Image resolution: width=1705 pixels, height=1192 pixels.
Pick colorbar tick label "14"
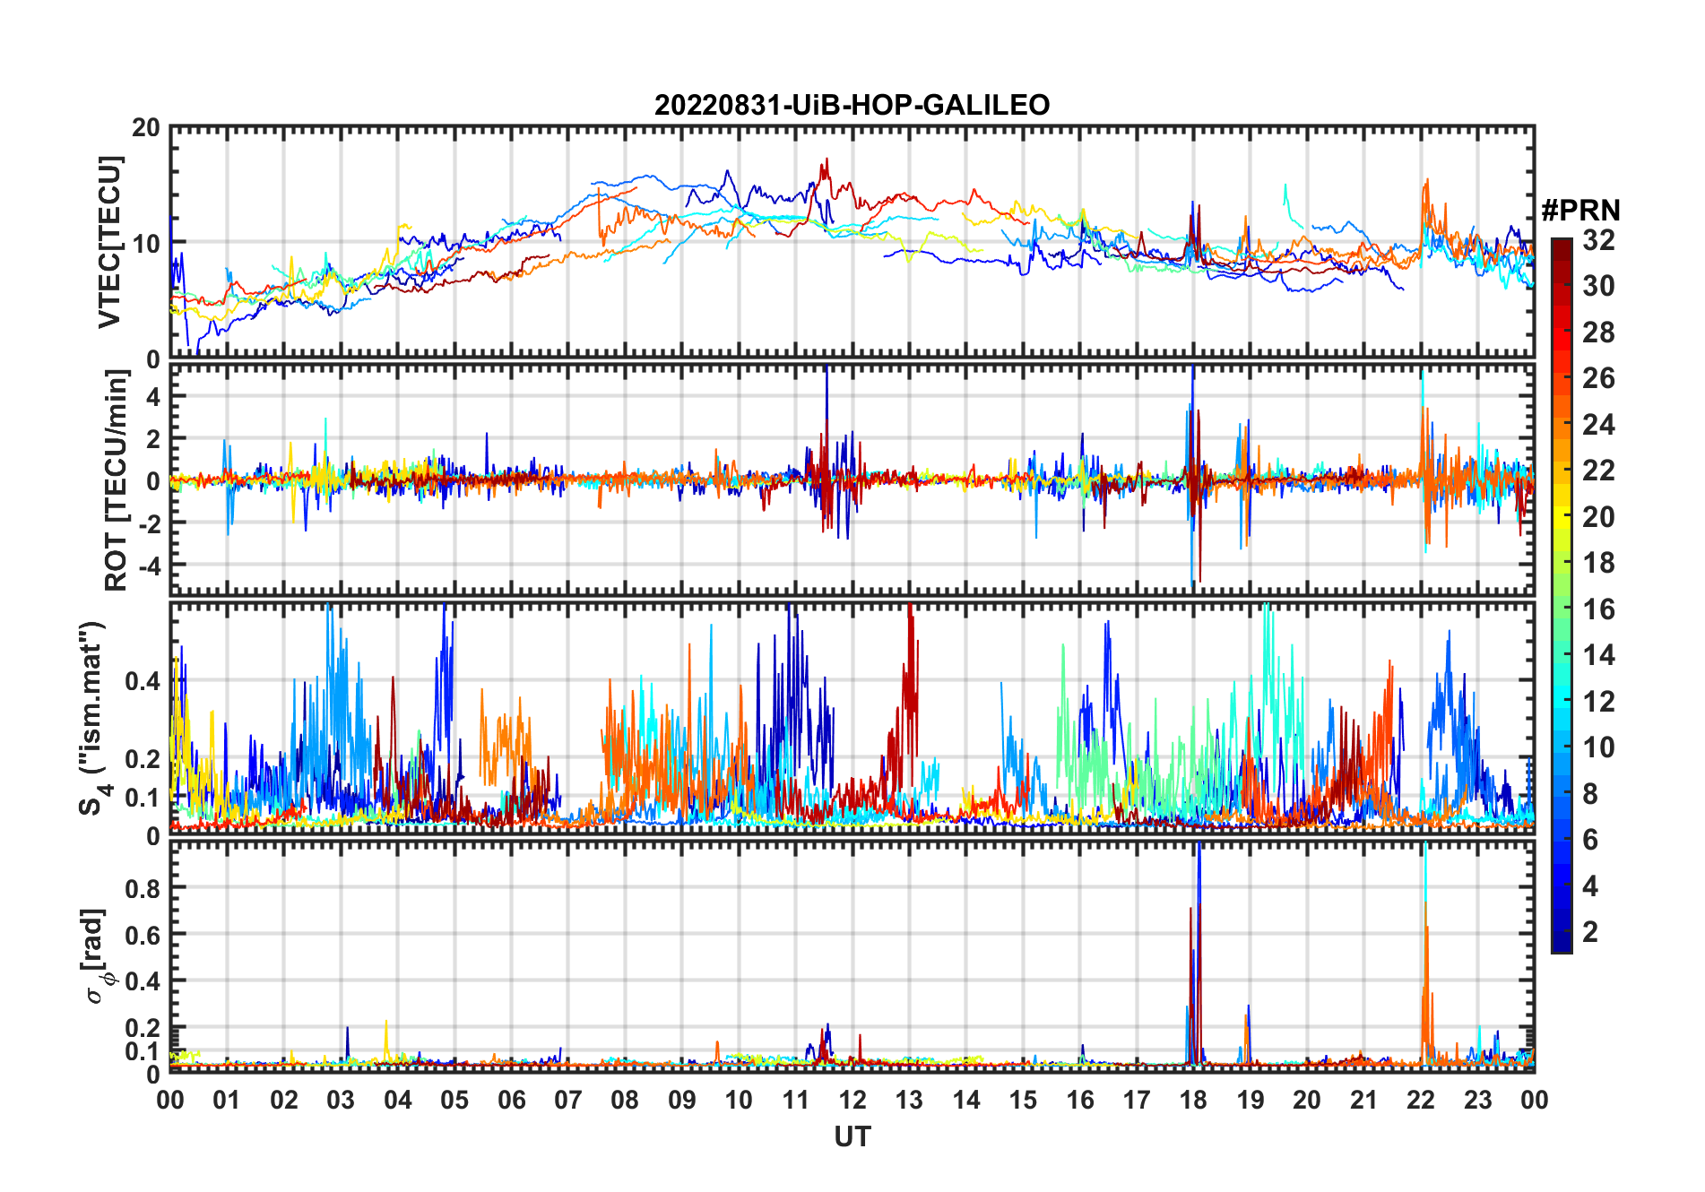pos(1598,655)
